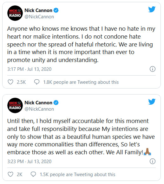
Task: View 1.8K people are Tweeting about this
Action: pyautogui.click(x=81, y=82)
